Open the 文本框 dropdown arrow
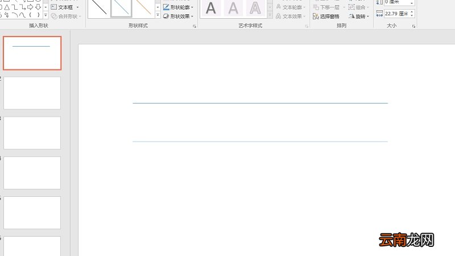This screenshot has height=256, width=455. point(77,7)
